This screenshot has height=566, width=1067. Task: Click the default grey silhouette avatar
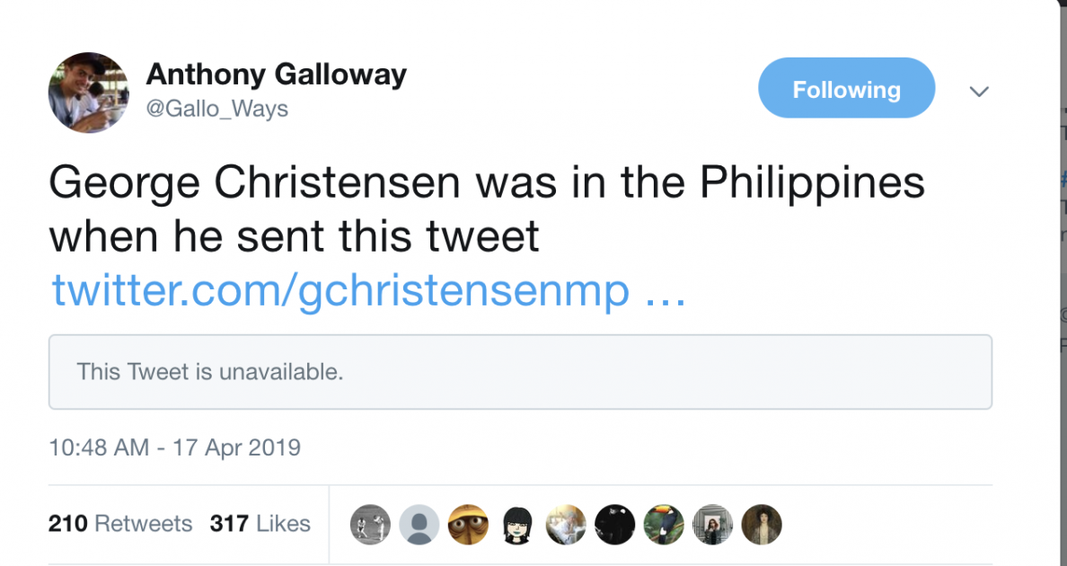(x=419, y=525)
